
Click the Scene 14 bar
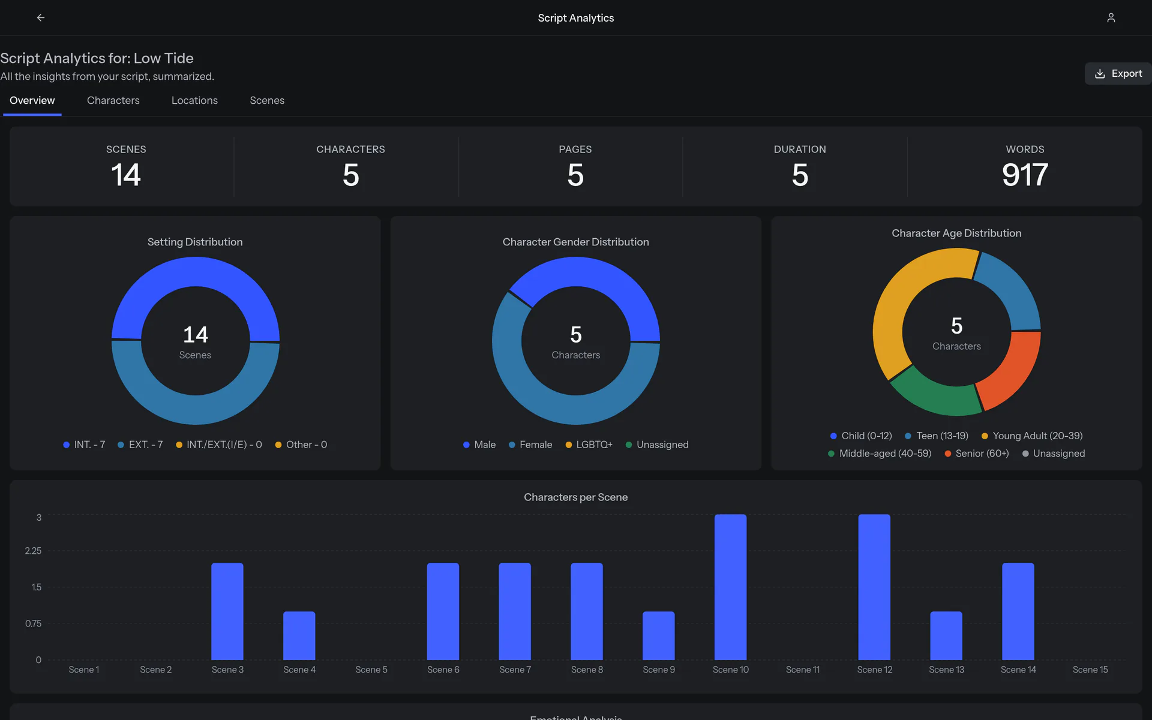pos(1018,611)
